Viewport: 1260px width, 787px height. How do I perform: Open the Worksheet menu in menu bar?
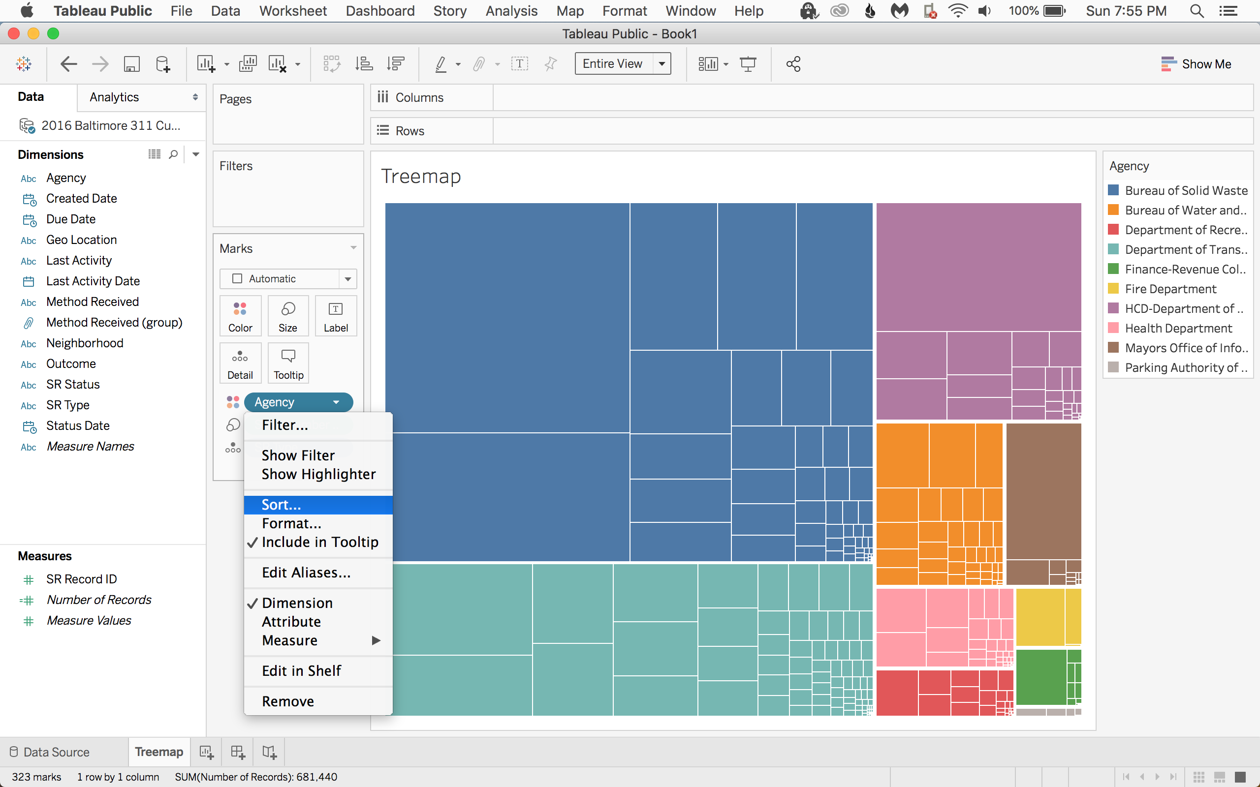click(x=293, y=11)
